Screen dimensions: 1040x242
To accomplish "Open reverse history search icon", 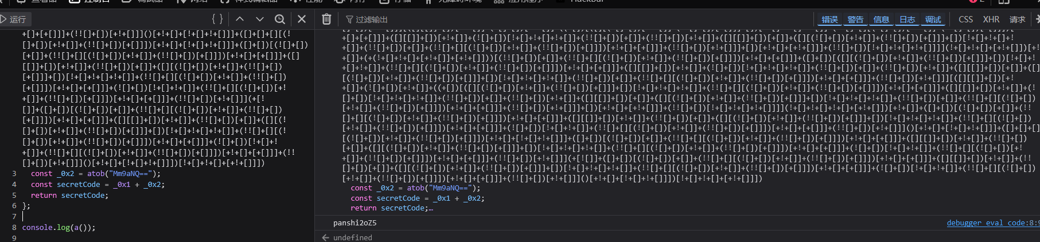I will (x=279, y=19).
